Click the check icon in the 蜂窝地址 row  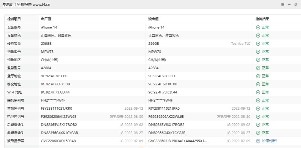coord(258,84)
